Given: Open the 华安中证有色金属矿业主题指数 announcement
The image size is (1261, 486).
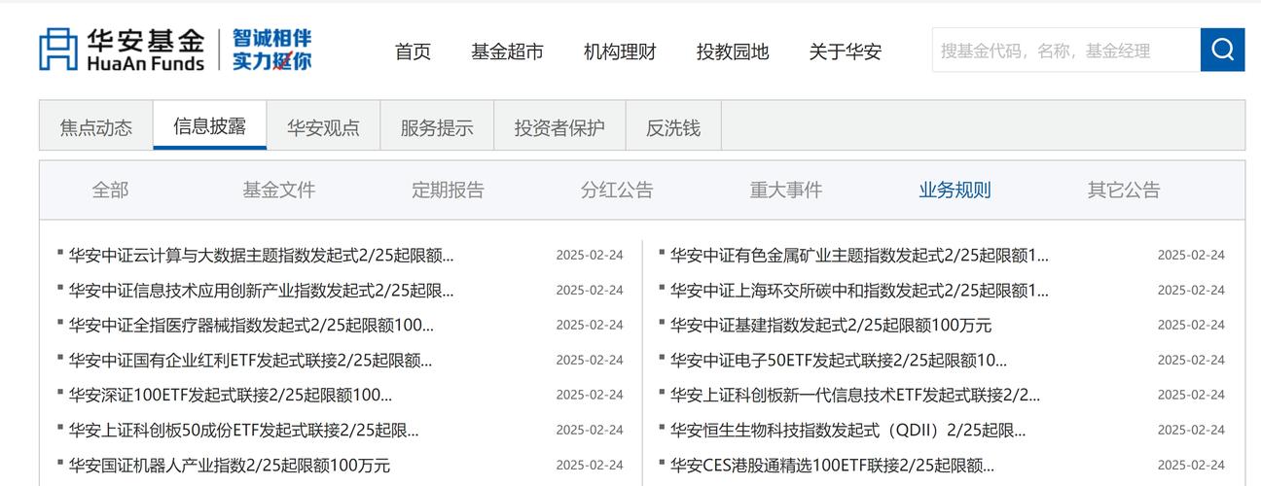Looking at the screenshot, I should [859, 256].
